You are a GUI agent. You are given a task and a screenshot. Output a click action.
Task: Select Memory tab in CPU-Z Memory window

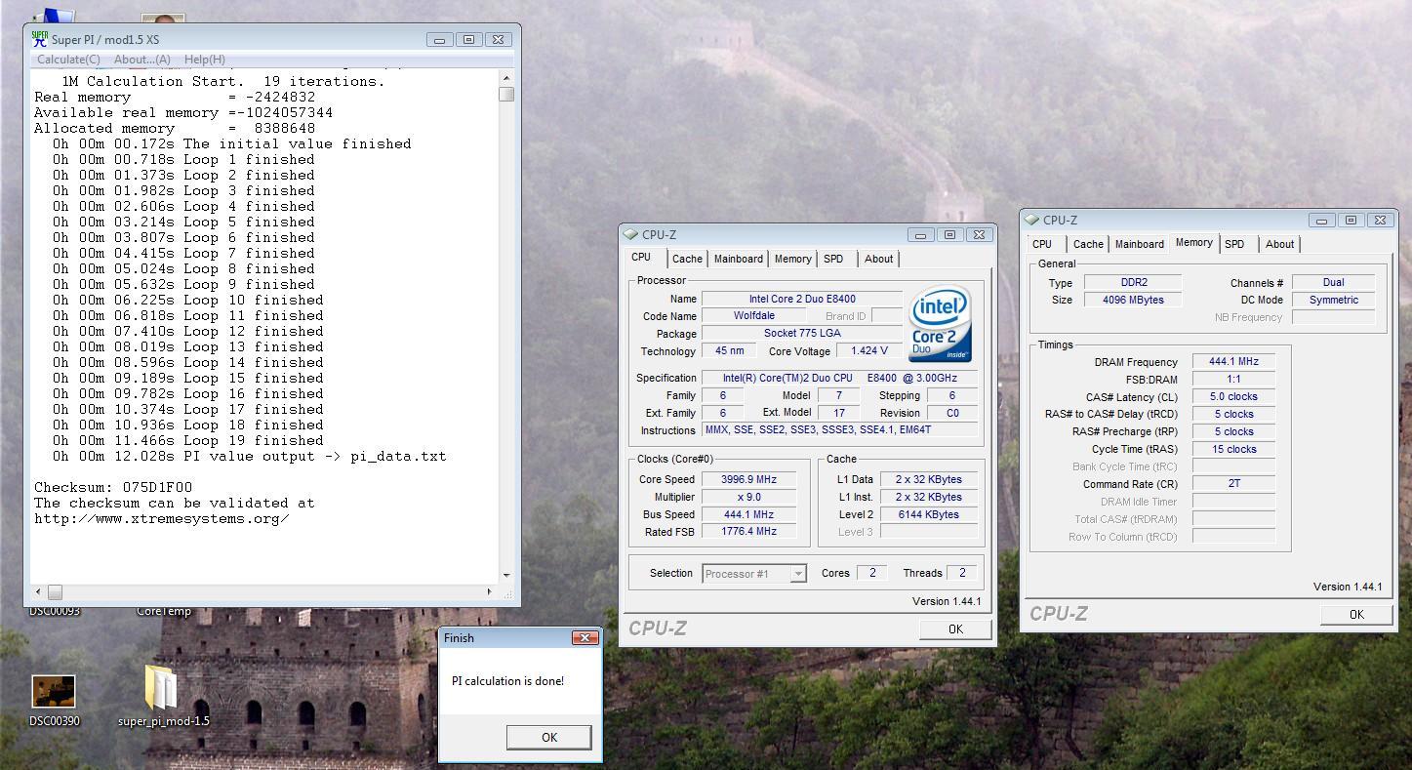pyautogui.click(x=1193, y=243)
